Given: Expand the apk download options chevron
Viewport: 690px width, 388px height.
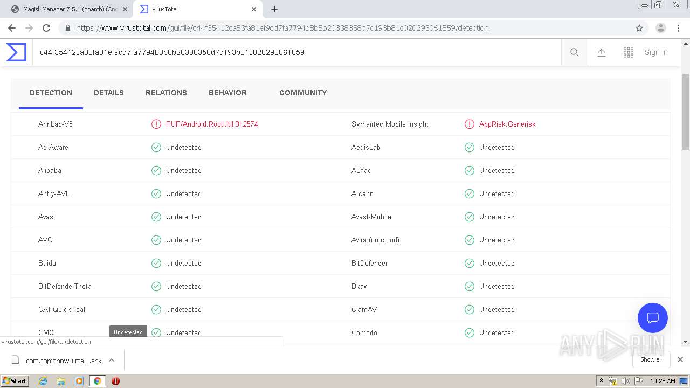Looking at the screenshot, I should (x=112, y=360).
